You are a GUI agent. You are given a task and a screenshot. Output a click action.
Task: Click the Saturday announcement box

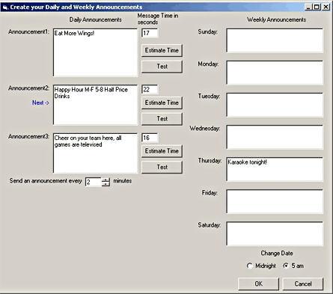275,233
